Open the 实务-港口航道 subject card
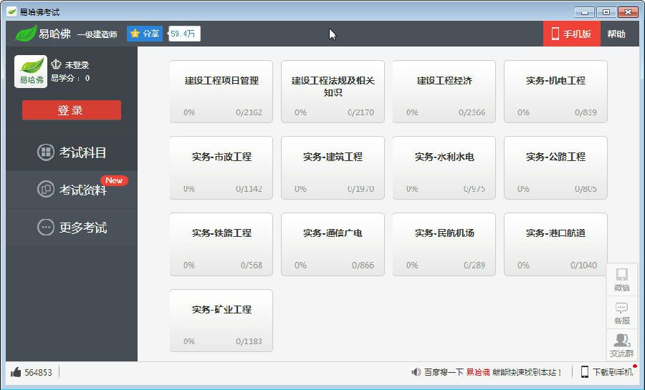 555,244
